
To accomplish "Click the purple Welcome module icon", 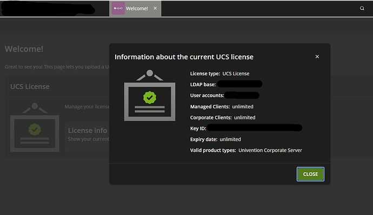I will pos(118,8).
